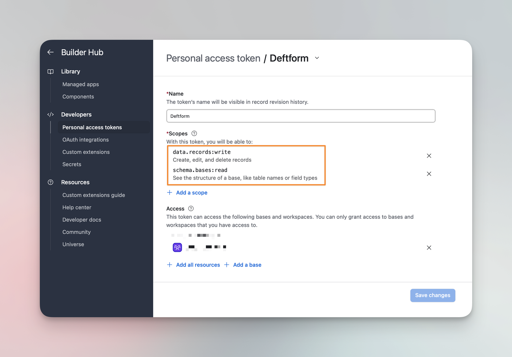Open the Scopes help tooltip icon

[x=194, y=134]
